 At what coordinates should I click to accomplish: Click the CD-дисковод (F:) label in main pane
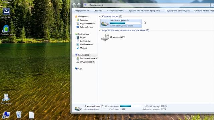(117, 37)
